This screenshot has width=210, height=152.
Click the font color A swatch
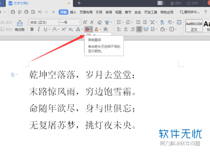[97, 29]
